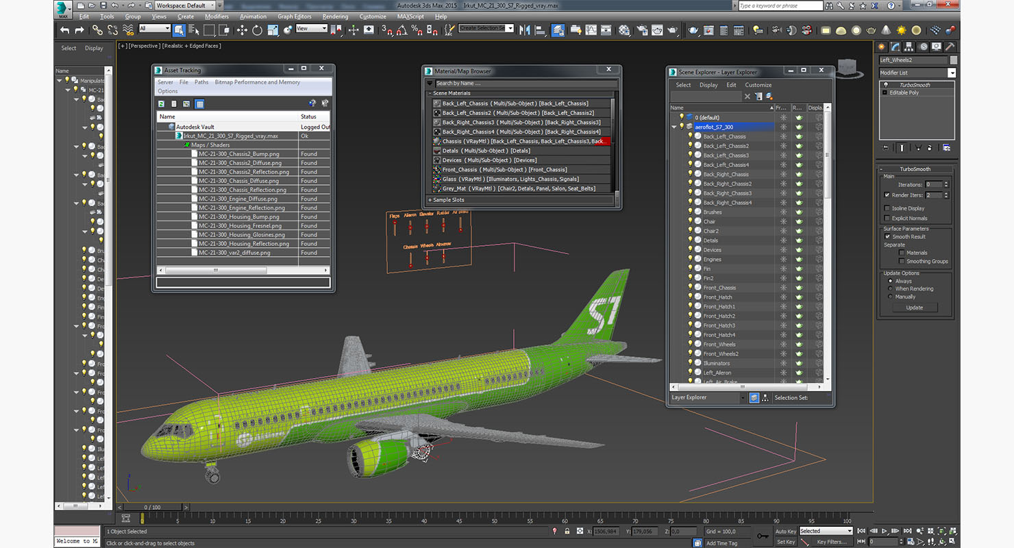The width and height of the screenshot is (1014, 548).
Task: Open the Selected key filter dropdown
Action: point(826,531)
